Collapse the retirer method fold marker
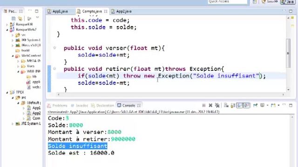 point(54,69)
